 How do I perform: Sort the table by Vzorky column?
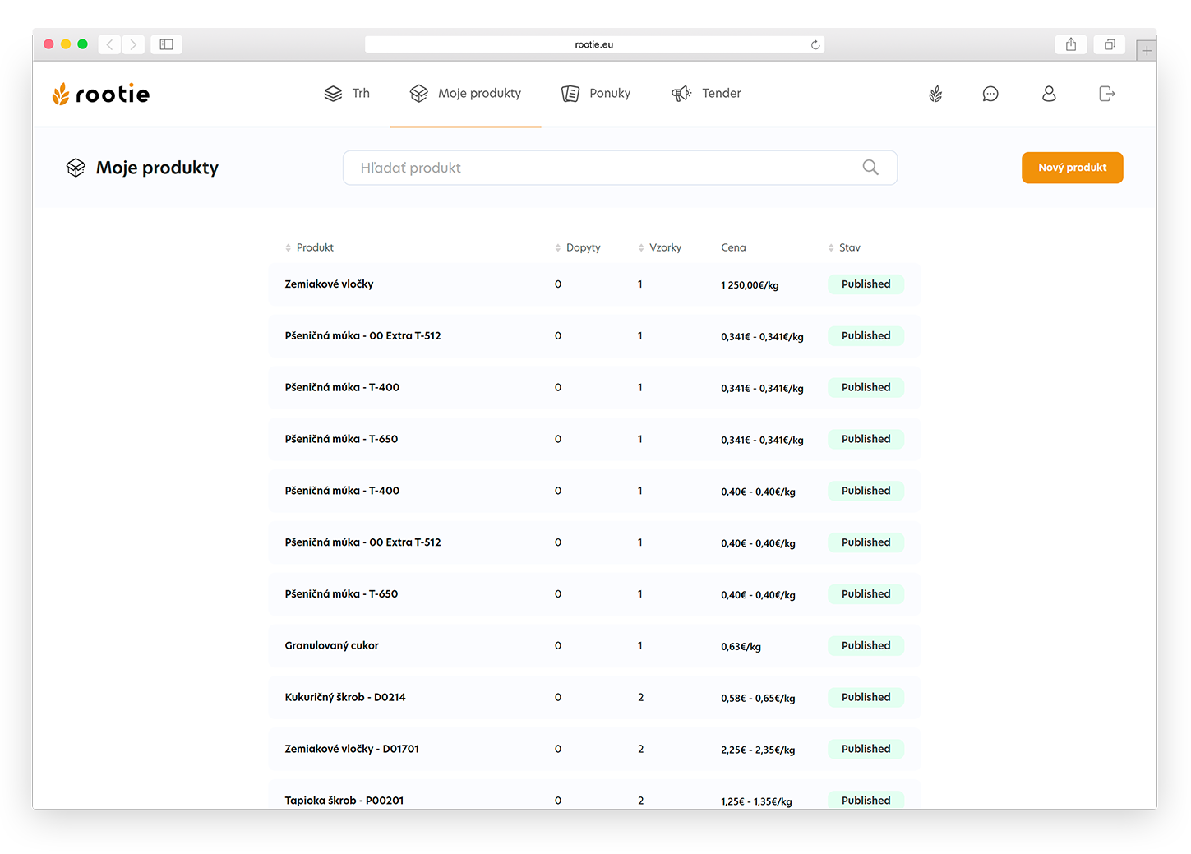pyautogui.click(x=660, y=247)
